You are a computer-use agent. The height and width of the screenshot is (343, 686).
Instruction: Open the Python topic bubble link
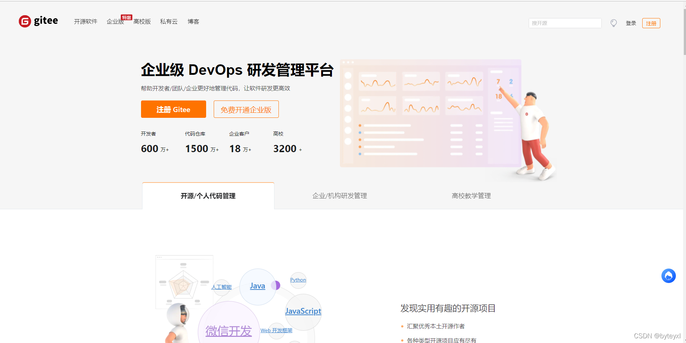tap(298, 280)
